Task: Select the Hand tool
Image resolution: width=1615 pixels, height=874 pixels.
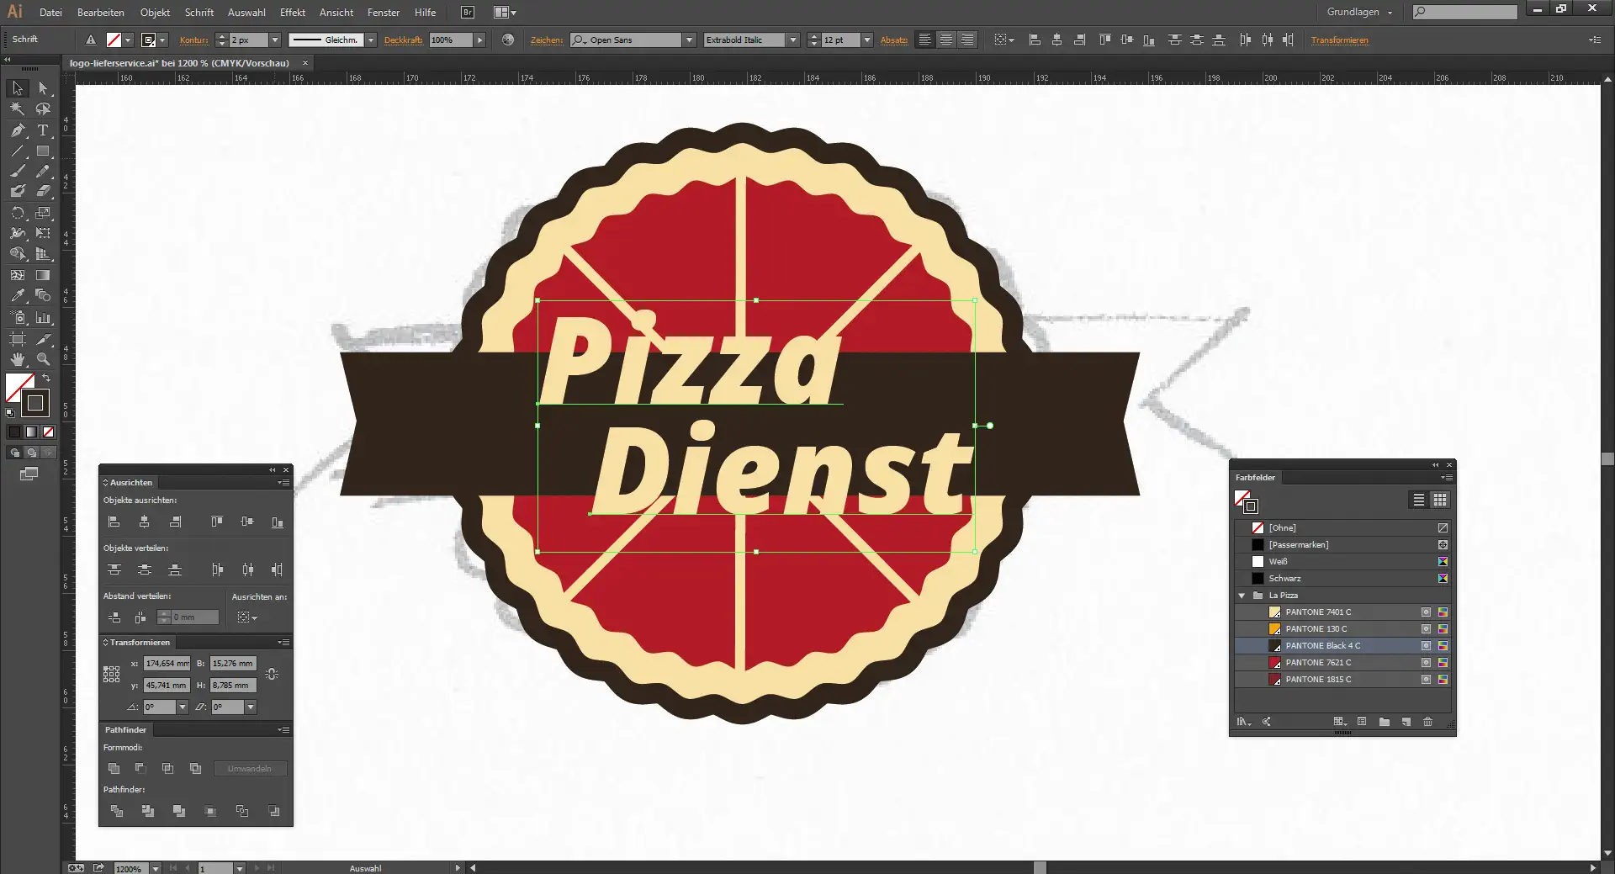Action: 17,358
